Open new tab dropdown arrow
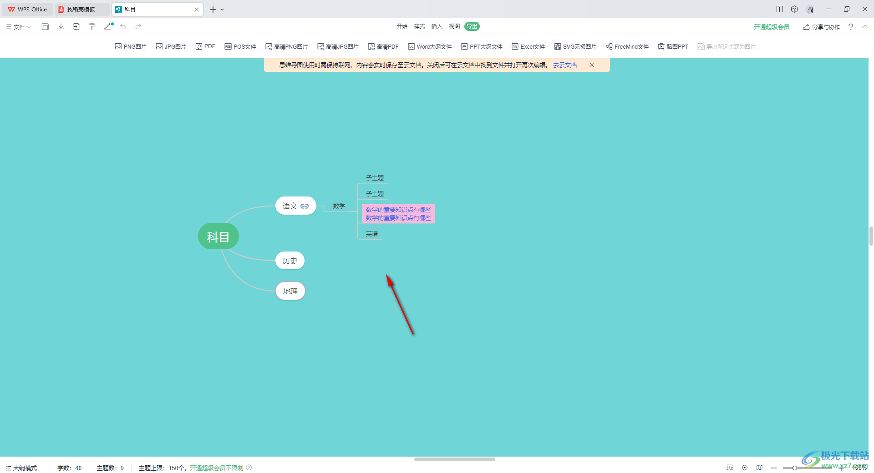 click(x=222, y=10)
